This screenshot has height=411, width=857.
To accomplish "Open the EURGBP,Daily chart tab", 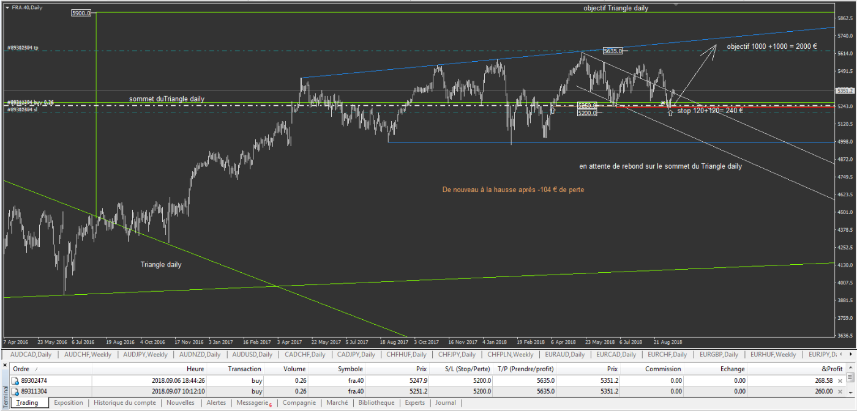I will click(719, 355).
